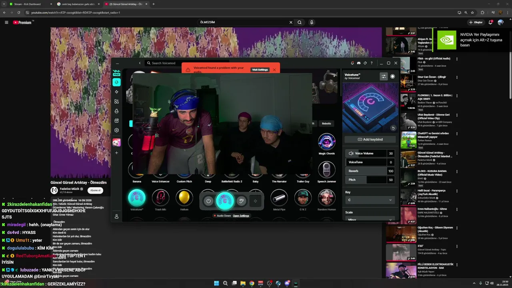Go back with Voicemod header arrow
512x288 pixels.
pos(140,63)
